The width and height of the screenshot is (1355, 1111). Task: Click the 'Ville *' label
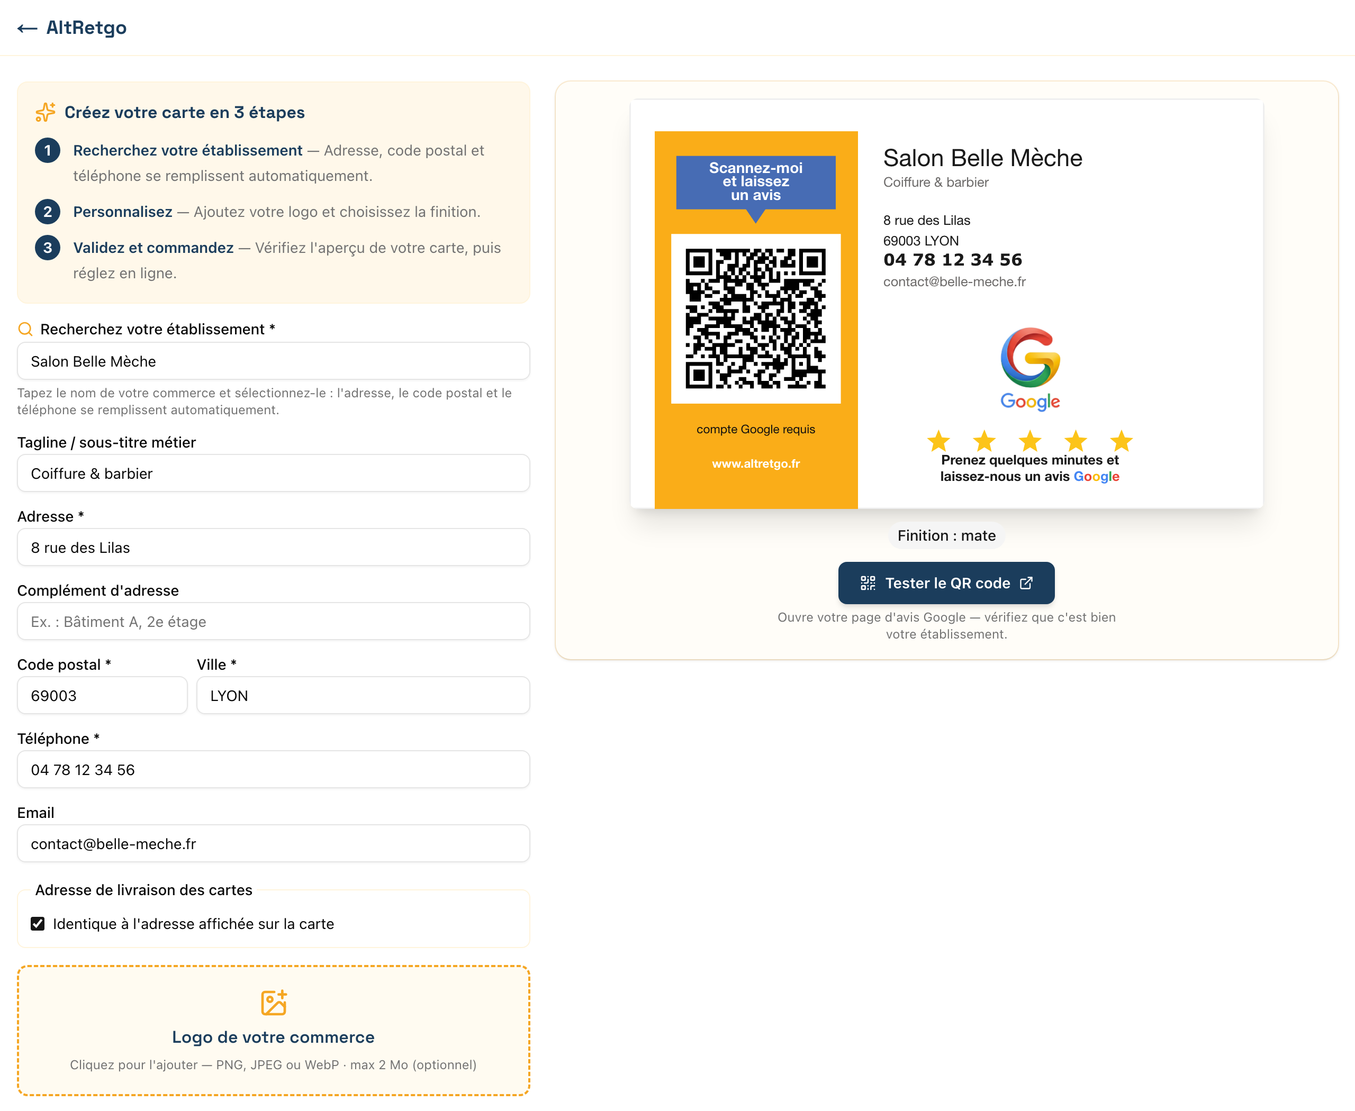pos(216,664)
